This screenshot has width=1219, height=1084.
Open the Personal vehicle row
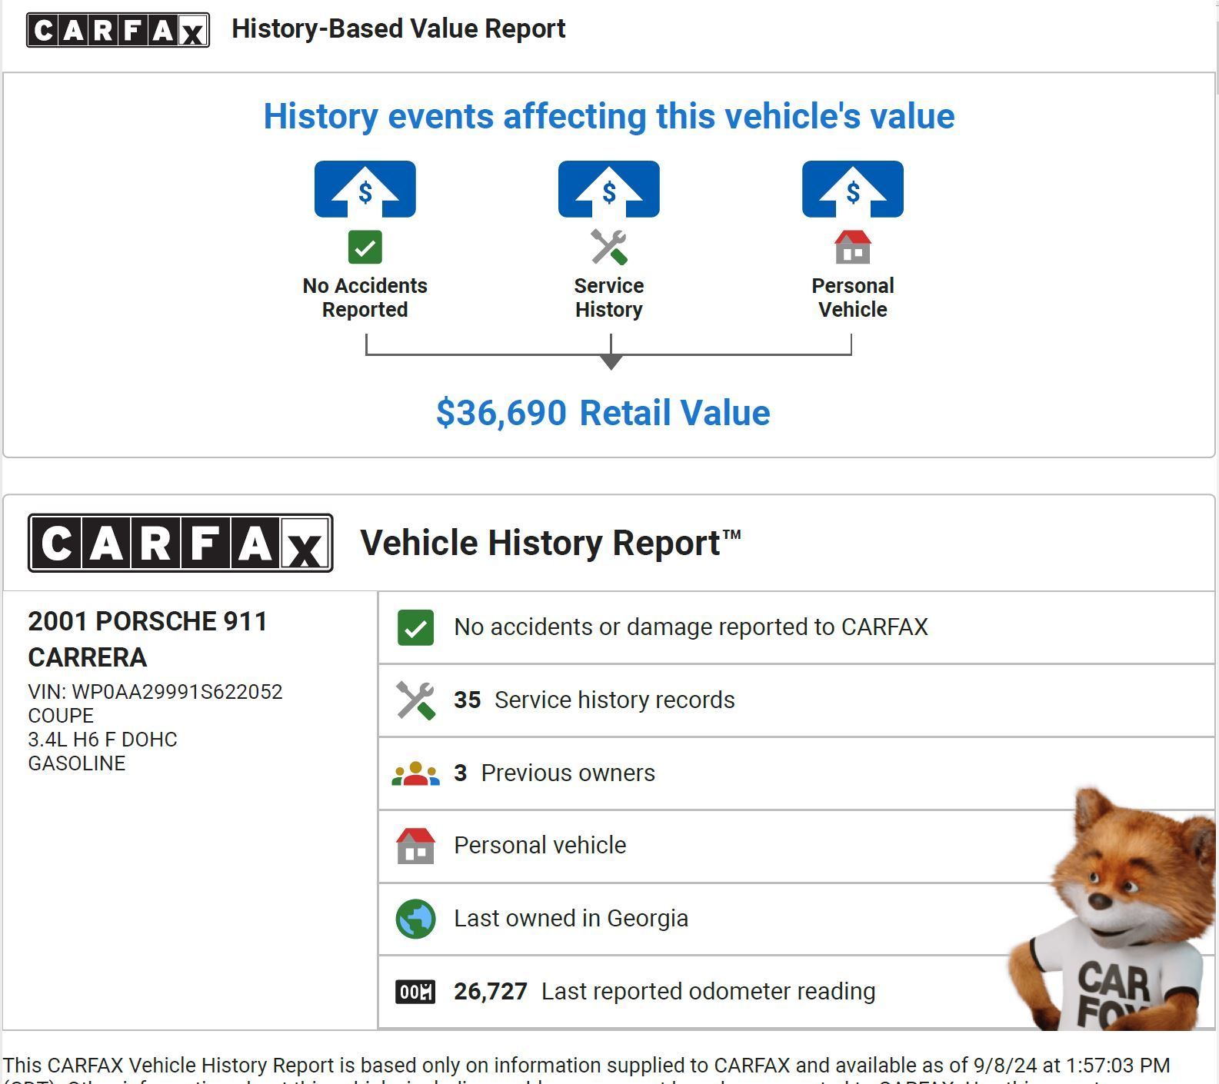pyautogui.click(x=796, y=846)
